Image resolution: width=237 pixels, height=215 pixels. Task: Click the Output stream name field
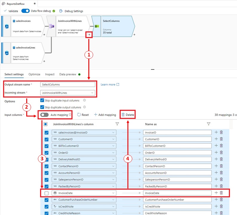(67, 85)
